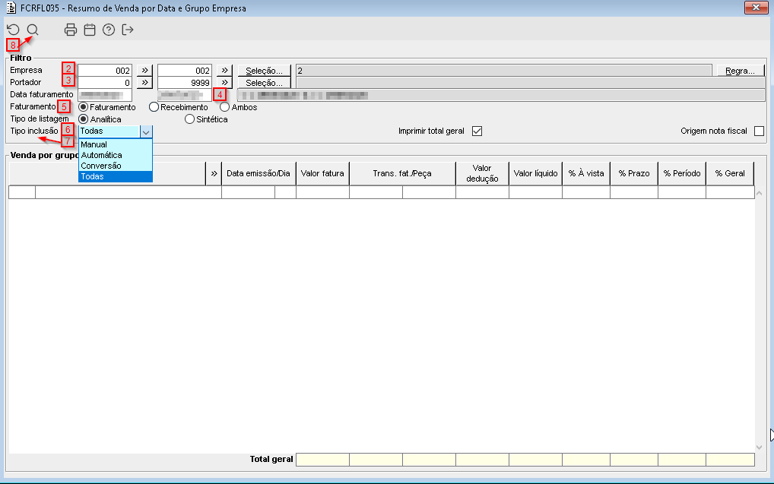The width and height of the screenshot is (774, 484).
Task: Select Todas in the dropdown list
Action: tap(116, 176)
